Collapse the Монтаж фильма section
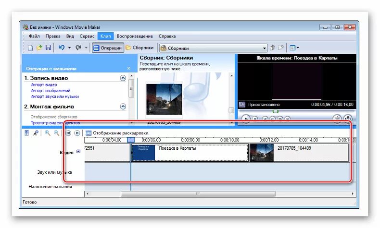The width and height of the screenshot is (380, 228). (x=123, y=107)
